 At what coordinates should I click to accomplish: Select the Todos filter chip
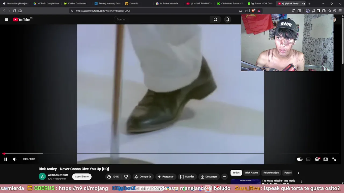pyautogui.click(x=236, y=173)
